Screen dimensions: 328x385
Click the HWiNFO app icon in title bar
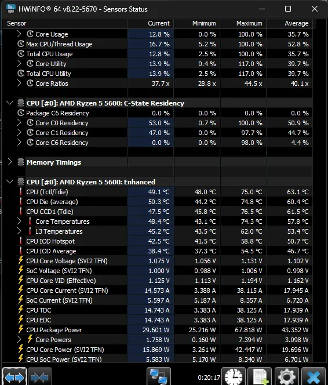[x=11, y=9]
